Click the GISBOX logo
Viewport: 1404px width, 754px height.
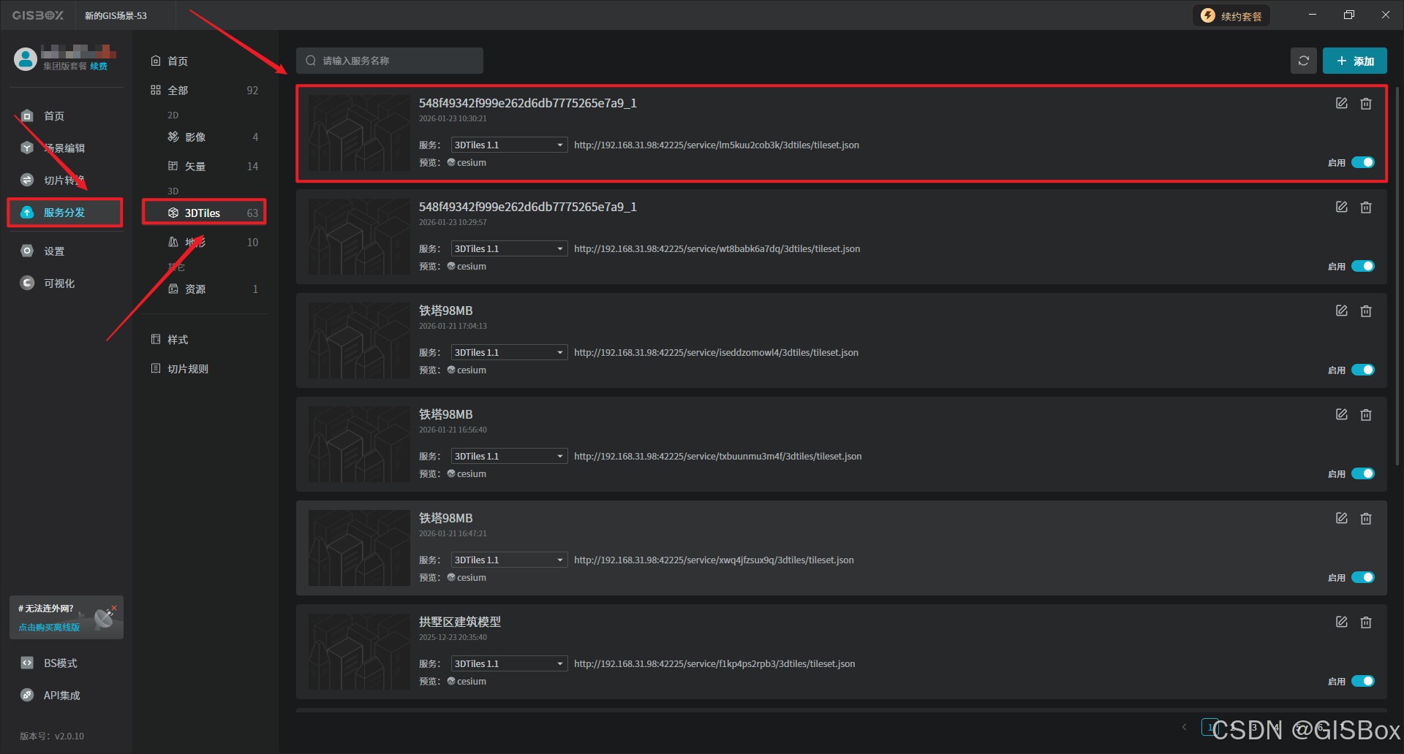[x=38, y=15]
